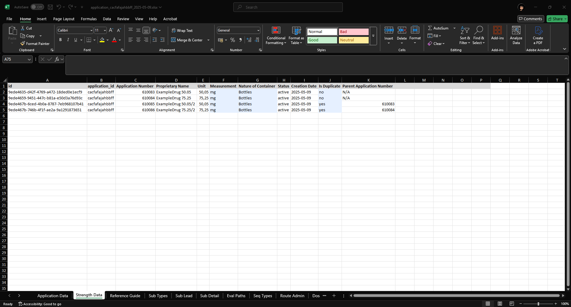
Task: Click the Analyze Data icon
Action: 516,31
